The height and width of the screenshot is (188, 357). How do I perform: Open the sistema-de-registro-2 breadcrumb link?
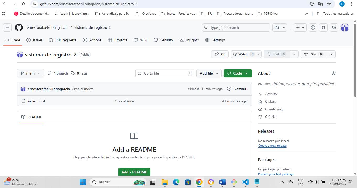point(93,27)
